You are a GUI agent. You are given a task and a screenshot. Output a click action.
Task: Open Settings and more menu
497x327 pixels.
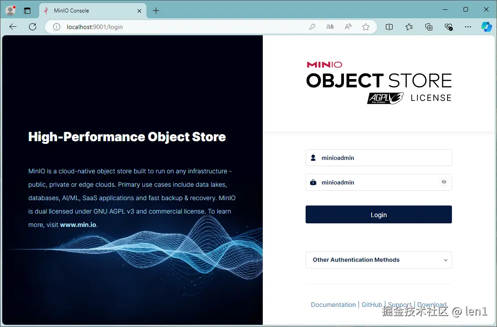(x=468, y=27)
